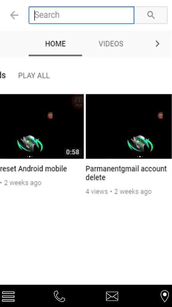Click the 0:58 duration badge
Viewport: 172px width, 307px height.
click(x=73, y=152)
